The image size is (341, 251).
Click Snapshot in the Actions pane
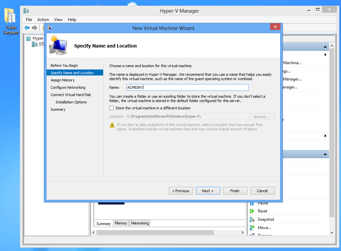pyautogui.click(x=266, y=219)
